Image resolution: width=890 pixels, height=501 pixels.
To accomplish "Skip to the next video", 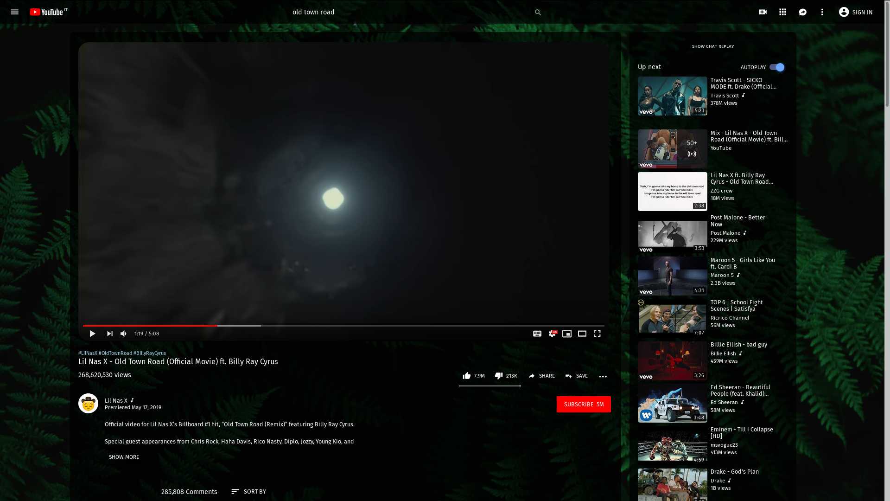I will pyautogui.click(x=110, y=334).
